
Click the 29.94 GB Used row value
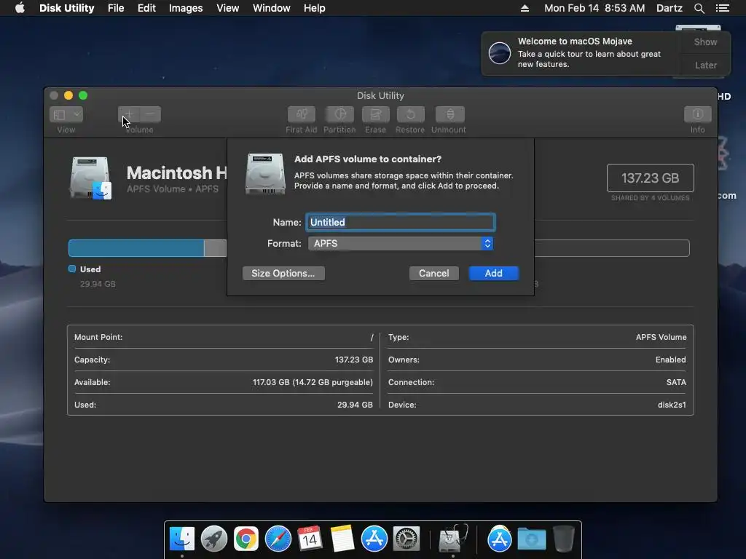coord(355,405)
